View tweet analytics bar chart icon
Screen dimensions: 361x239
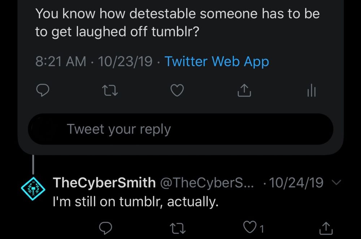click(x=311, y=91)
